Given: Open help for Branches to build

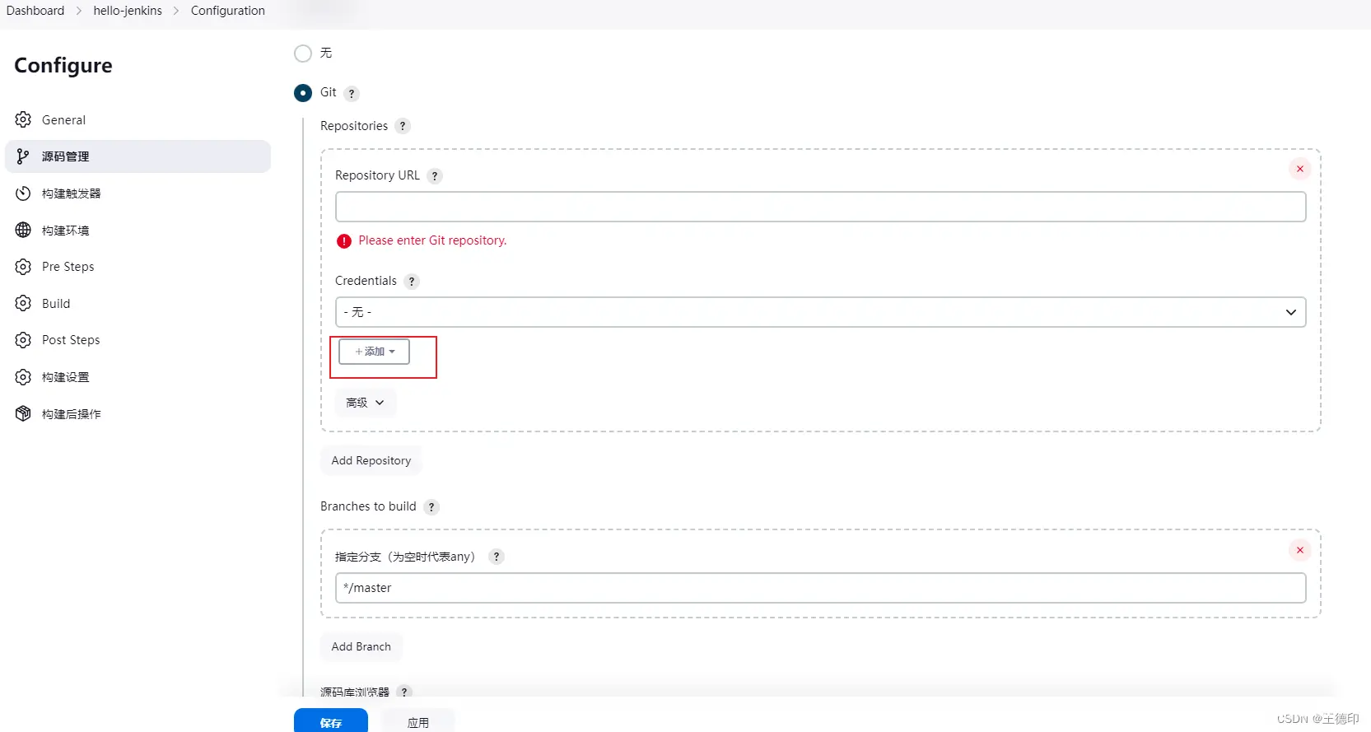Looking at the screenshot, I should (x=431, y=507).
